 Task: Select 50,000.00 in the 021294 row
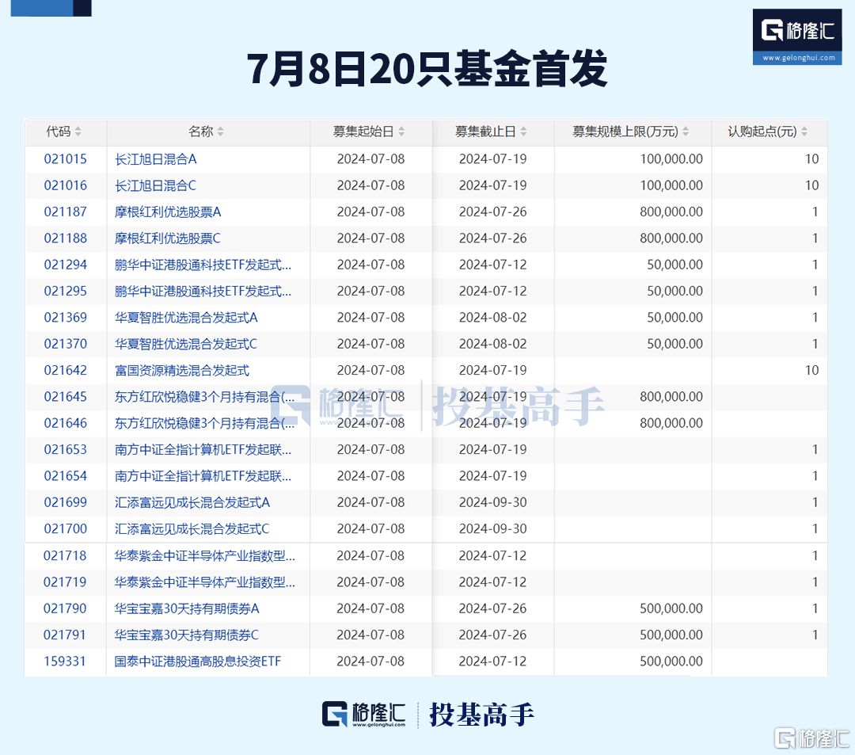pyautogui.click(x=675, y=265)
